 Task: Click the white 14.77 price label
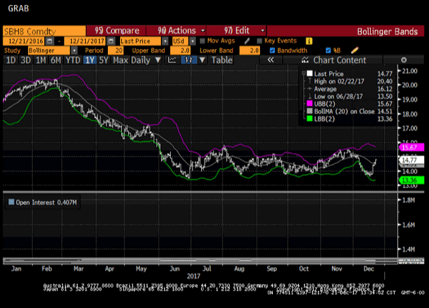pos(412,160)
